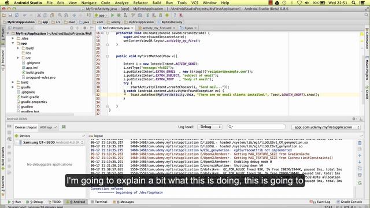Viewport: 370px width, 208px height.
Task: Open the Log level Debug dropdown
Action: pyautogui.click(x=210, y=127)
